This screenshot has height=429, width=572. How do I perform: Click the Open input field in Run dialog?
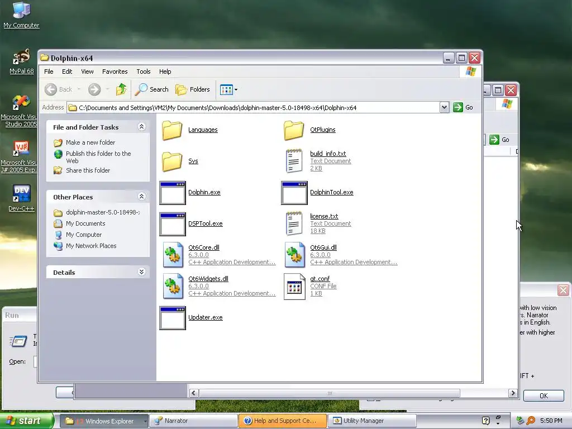pyautogui.click(x=35, y=361)
